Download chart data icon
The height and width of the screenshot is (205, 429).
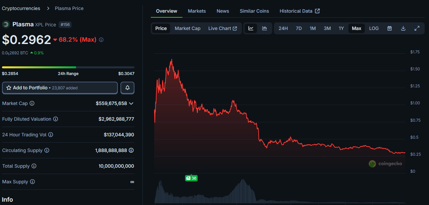[403, 28]
